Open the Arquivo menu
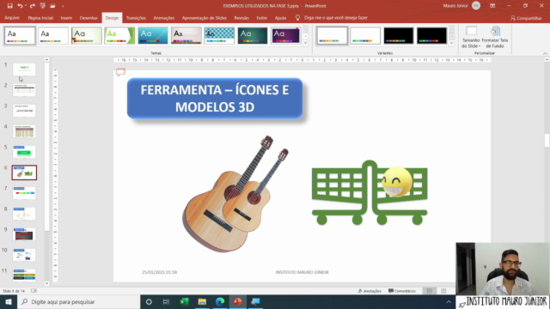This screenshot has width=550, height=309. [12, 18]
